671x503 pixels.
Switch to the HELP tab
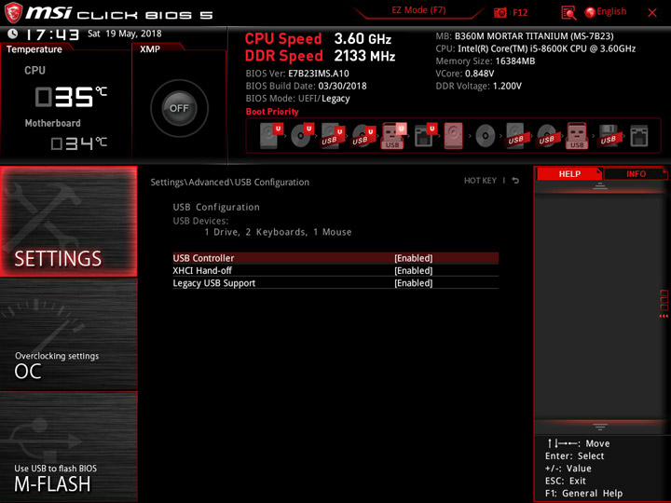click(x=569, y=173)
